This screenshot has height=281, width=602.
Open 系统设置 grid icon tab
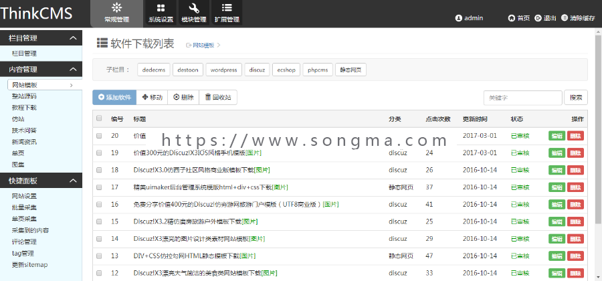(161, 13)
